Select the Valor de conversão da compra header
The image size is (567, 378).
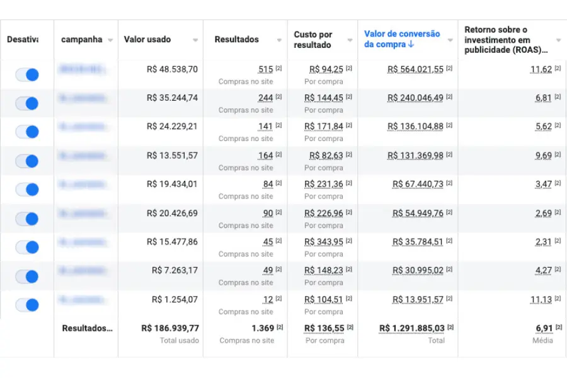click(402, 38)
